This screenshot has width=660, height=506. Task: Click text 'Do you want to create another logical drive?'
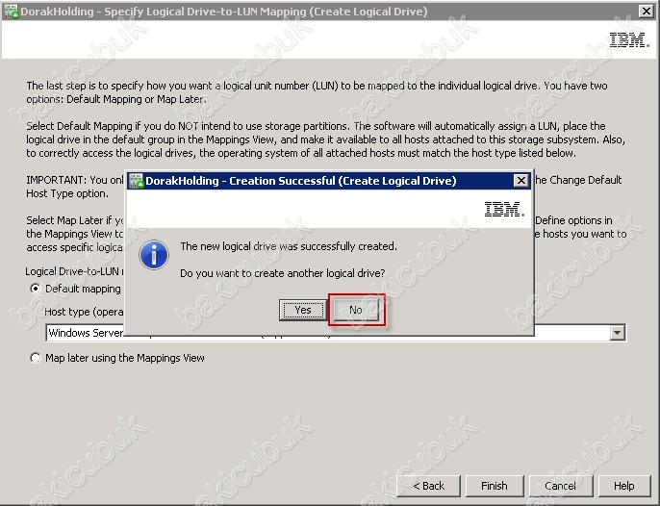click(283, 273)
